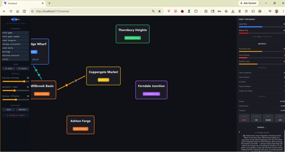Open the Z extension icon
This screenshot has height=152, width=285.
pos(189,11)
